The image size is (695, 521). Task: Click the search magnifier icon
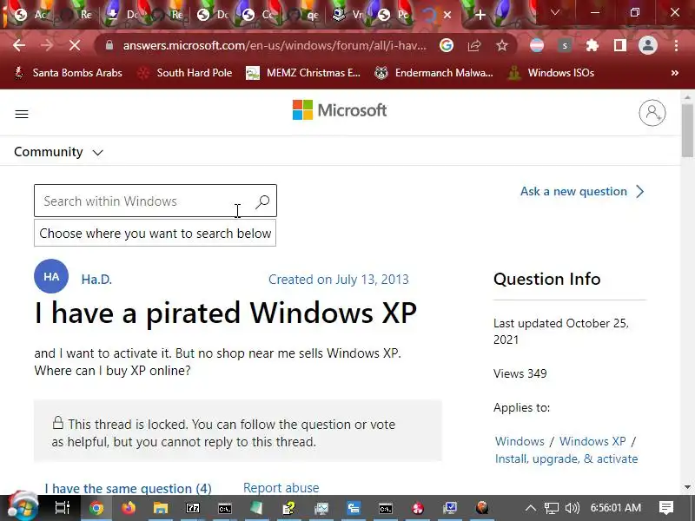pos(262,201)
